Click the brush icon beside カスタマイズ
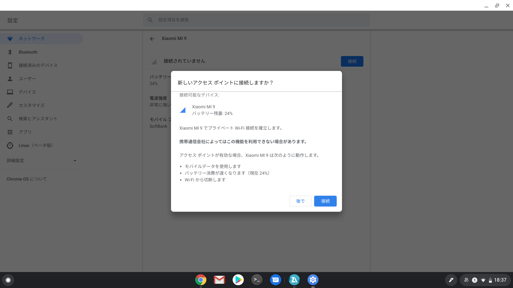 (x=10, y=105)
